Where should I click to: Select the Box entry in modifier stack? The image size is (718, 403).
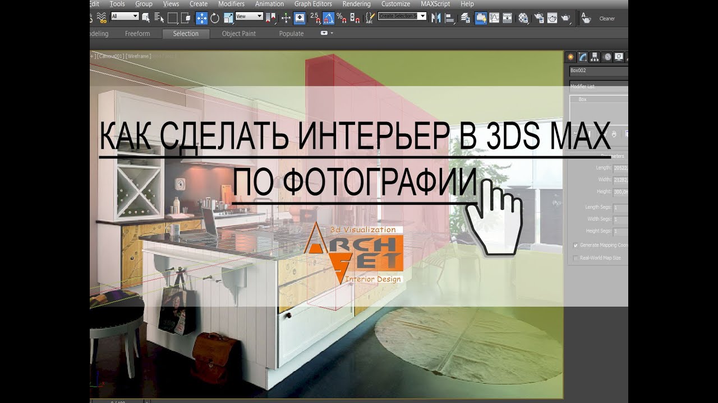(582, 99)
